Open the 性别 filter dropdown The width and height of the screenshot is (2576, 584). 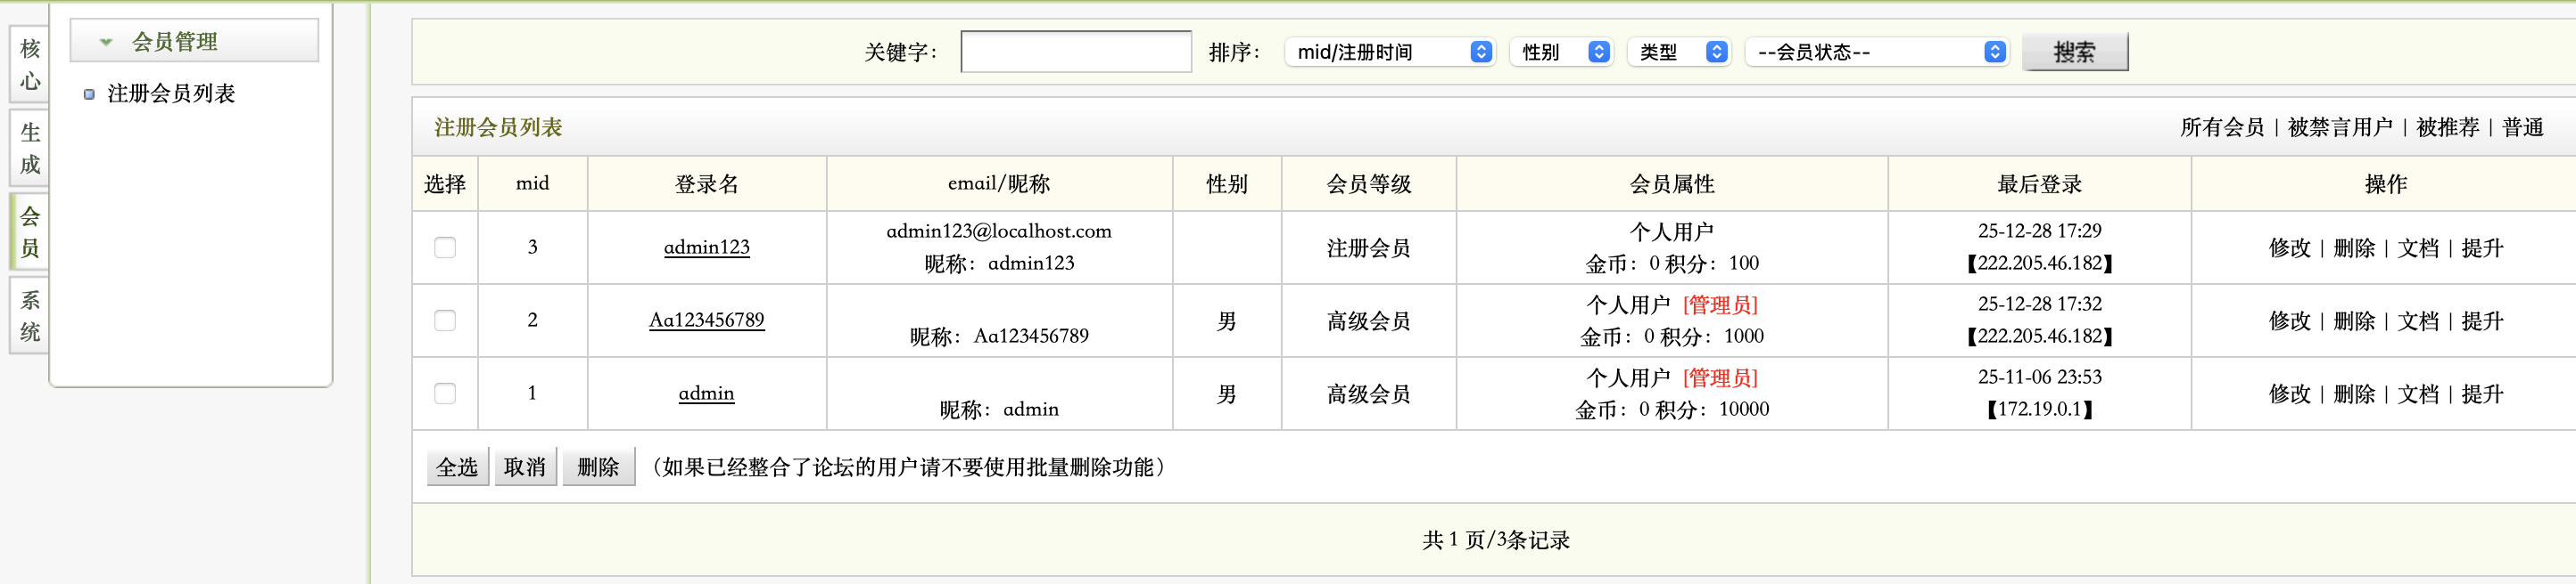(x=1563, y=52)
